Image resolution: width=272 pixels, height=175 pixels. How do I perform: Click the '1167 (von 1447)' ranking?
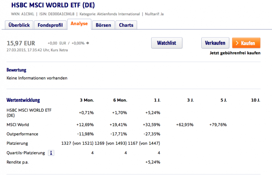(x=144, y=144)
